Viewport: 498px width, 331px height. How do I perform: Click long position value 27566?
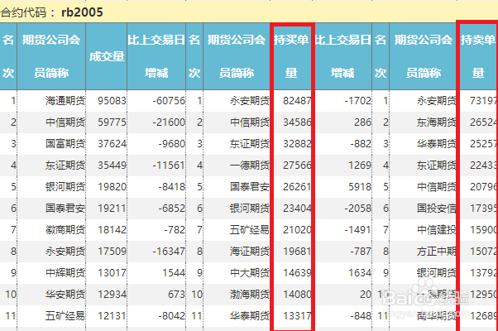[297, 165]
